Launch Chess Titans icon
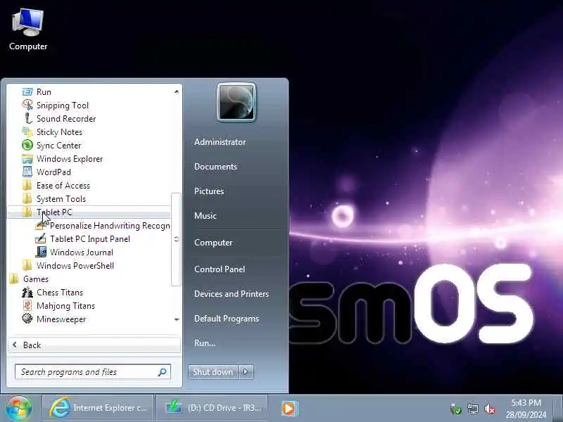The height and width of the screenshot is (422, 563). (27, 292)
